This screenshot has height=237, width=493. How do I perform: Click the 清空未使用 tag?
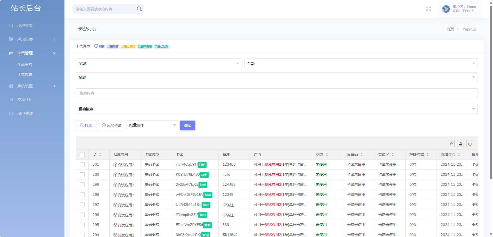click(x=145, y=46)
